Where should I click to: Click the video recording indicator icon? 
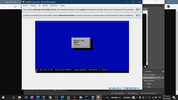point(127,88)
